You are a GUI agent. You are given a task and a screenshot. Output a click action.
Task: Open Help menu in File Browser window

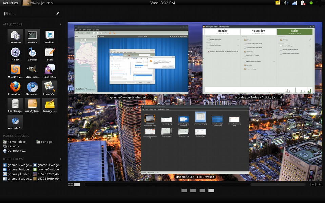pos(168,109)
